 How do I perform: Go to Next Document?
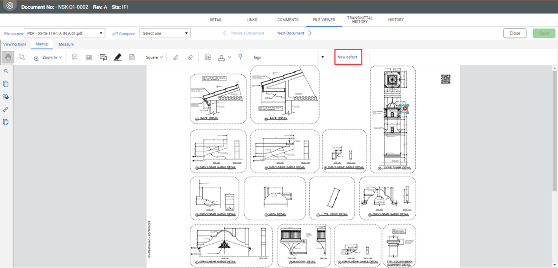tap(294, 33)
